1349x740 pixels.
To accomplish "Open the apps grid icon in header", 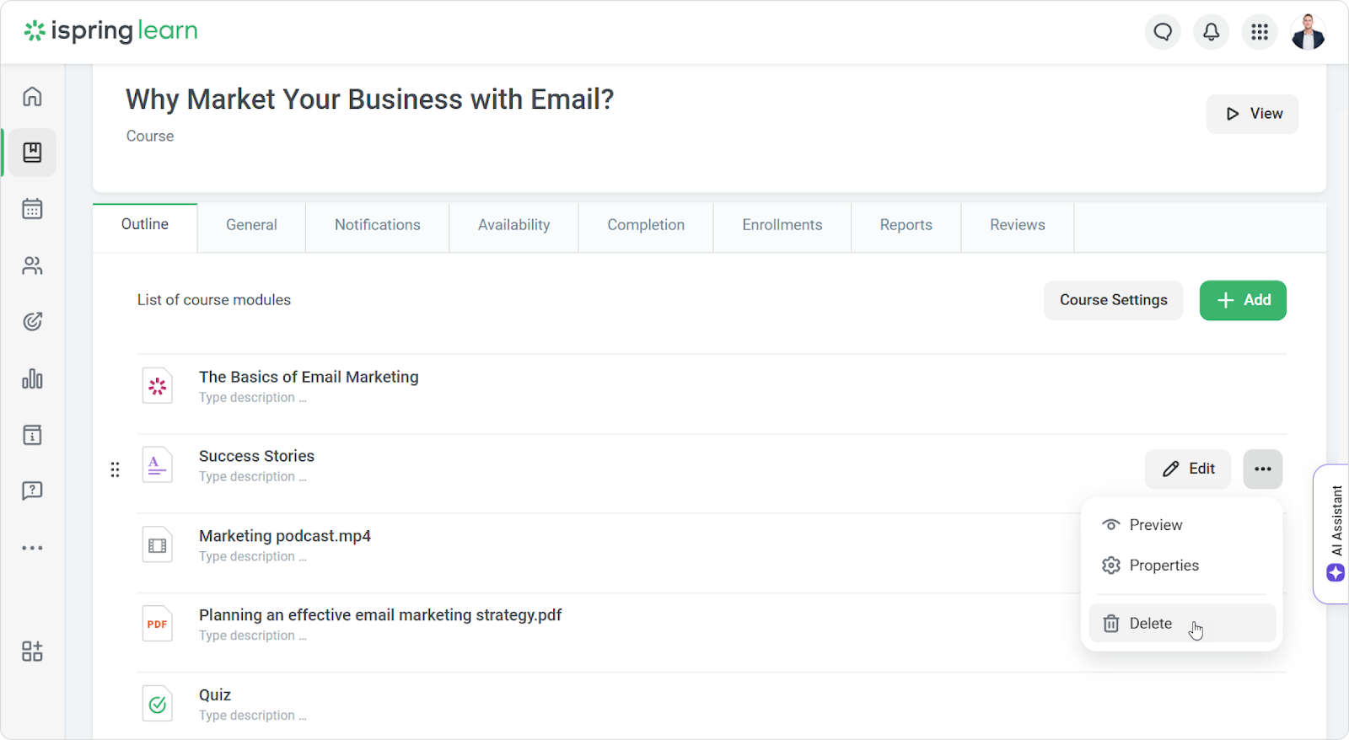I will pyautogui.click(x=1260, y=32).
